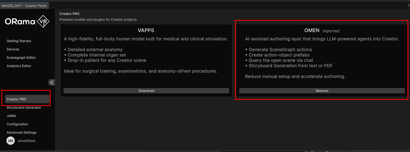Click 'Drop-in patient for any Creator scene'
This screenshot has width=410, height=152.
tap(105, 60)
